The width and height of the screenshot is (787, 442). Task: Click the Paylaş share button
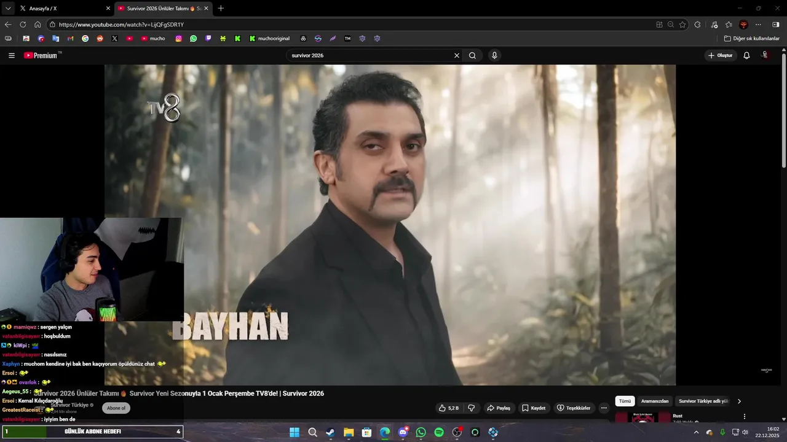pyautogui.click(x=499, y=408)
